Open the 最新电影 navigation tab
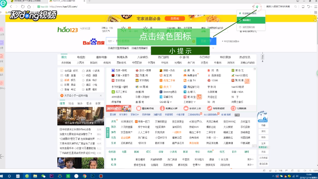 tap(101, 57)
